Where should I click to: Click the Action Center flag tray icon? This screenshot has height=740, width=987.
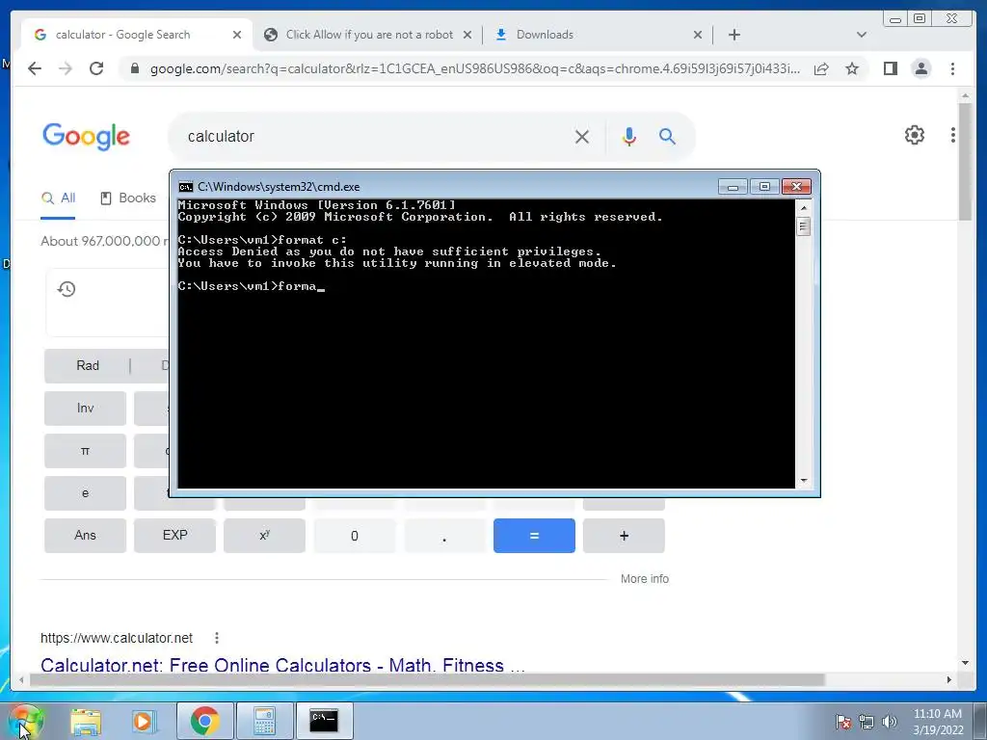click(843, 722)
